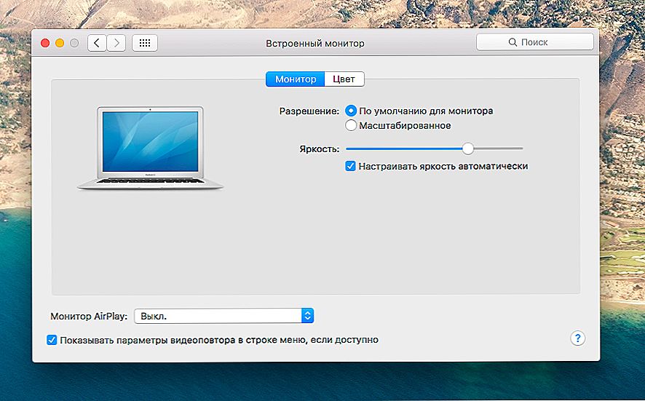Click the magnifier icon in search field
This screenshot has width=645, height=401.
coord(513,42)
